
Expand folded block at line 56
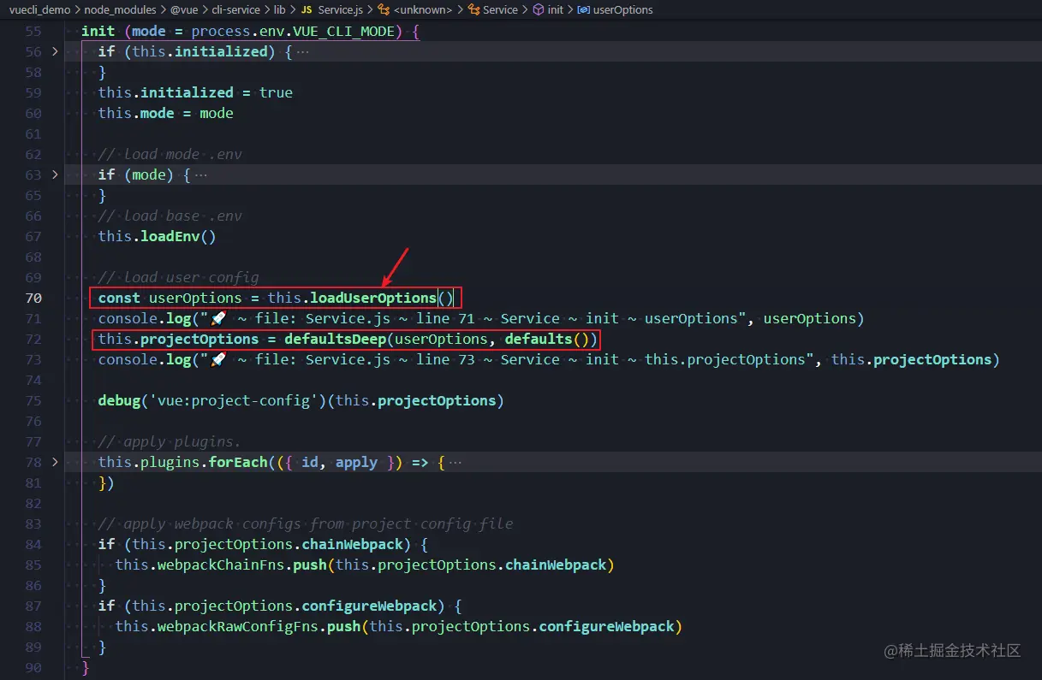56,51
